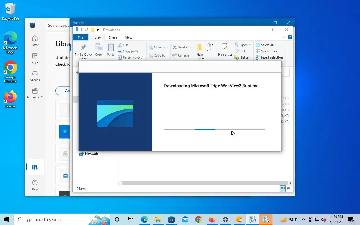Click Copy path in ribbon
Viewport: 360px width, 225px height.
(128, 51)
